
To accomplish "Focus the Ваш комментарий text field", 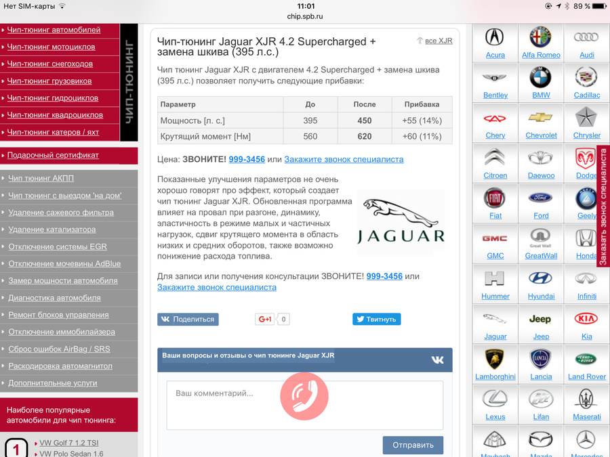I will point(304,406).
